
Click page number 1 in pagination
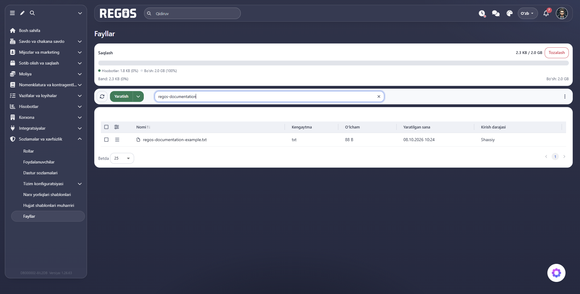click(x=555, y=156)
